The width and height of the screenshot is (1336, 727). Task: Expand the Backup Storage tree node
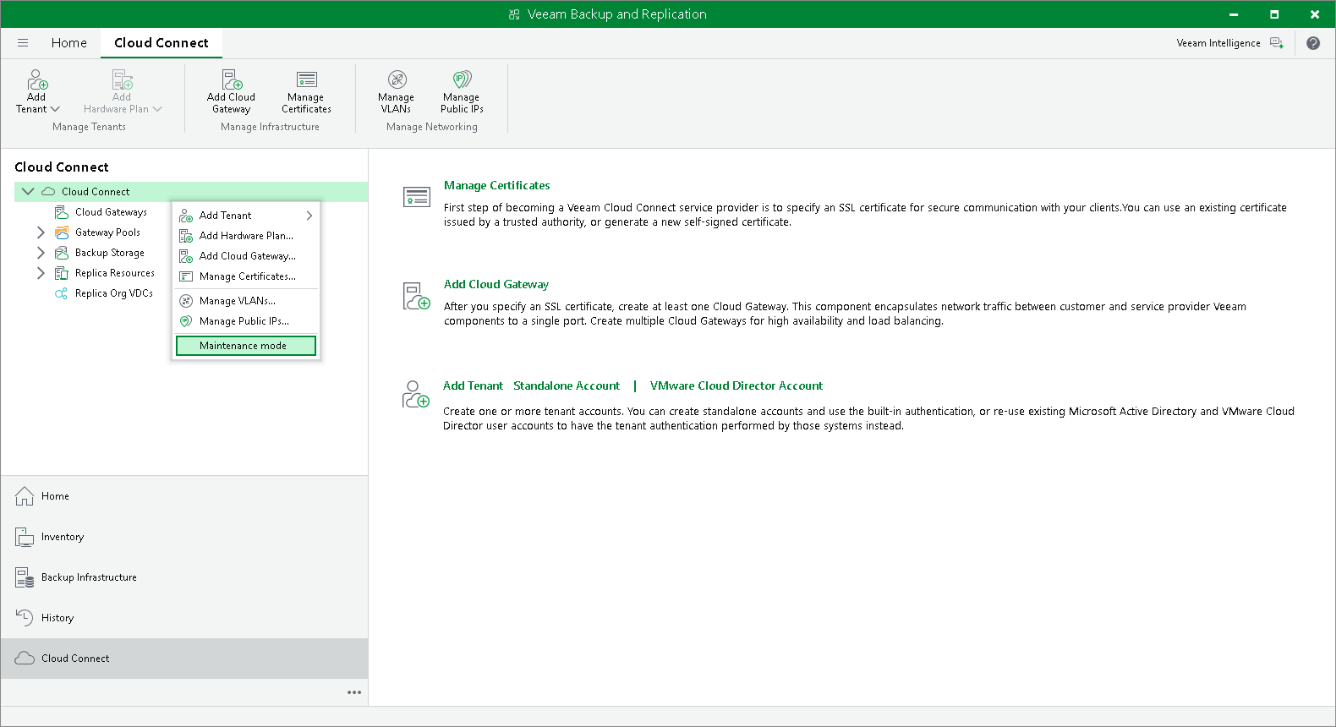[x=41, y=253]
